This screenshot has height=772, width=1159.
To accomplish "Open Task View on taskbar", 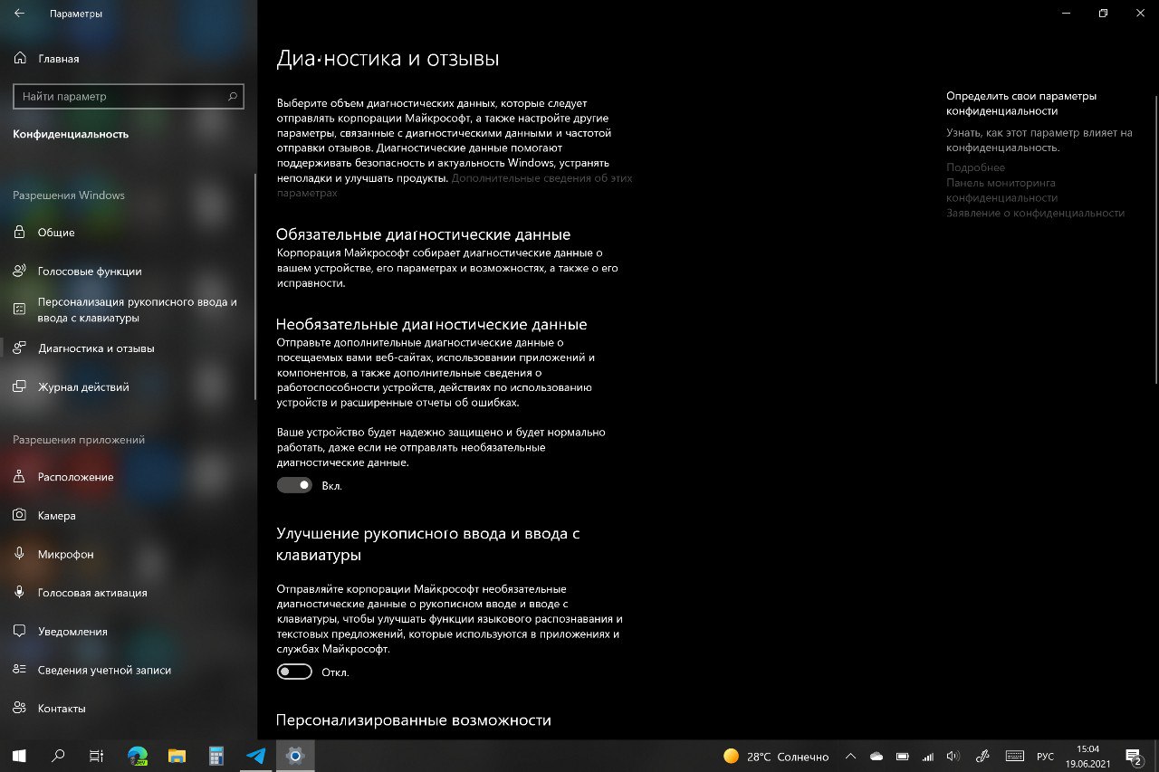I will coord(97,755).
